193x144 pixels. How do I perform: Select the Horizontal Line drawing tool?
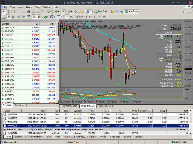pyautogui.click(x=19, y=12)
